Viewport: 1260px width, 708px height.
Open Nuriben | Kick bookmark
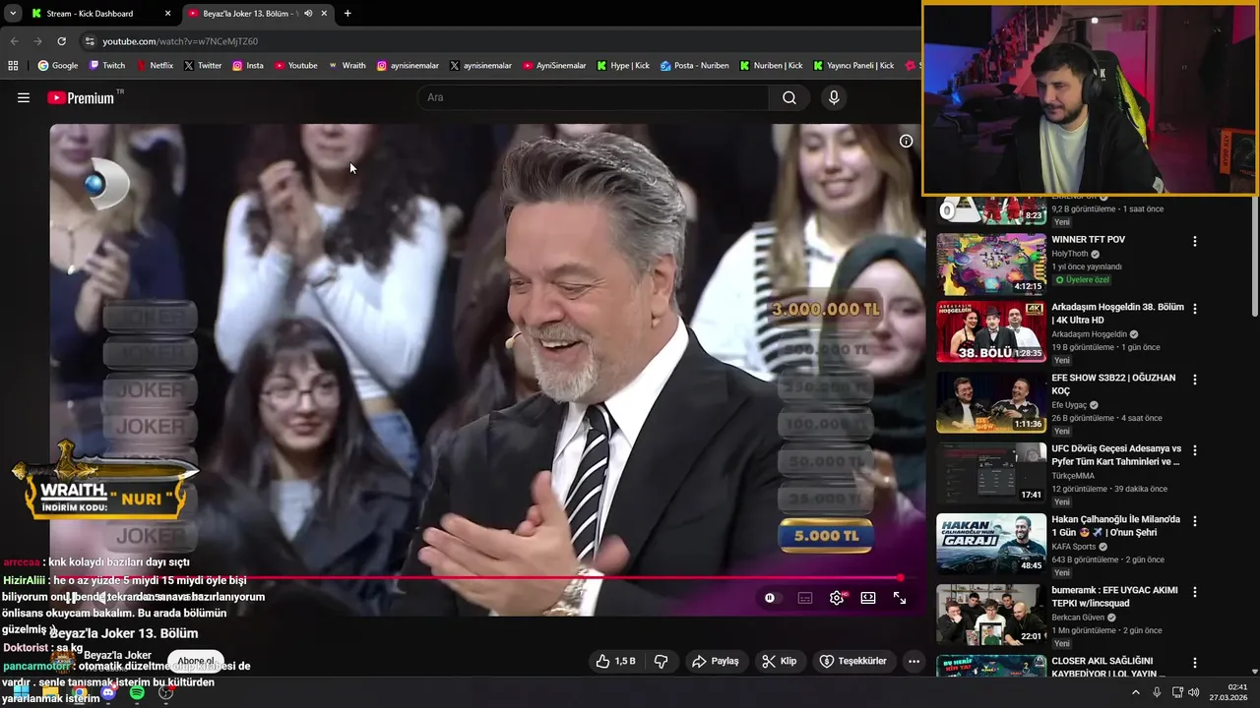(771, 66)
